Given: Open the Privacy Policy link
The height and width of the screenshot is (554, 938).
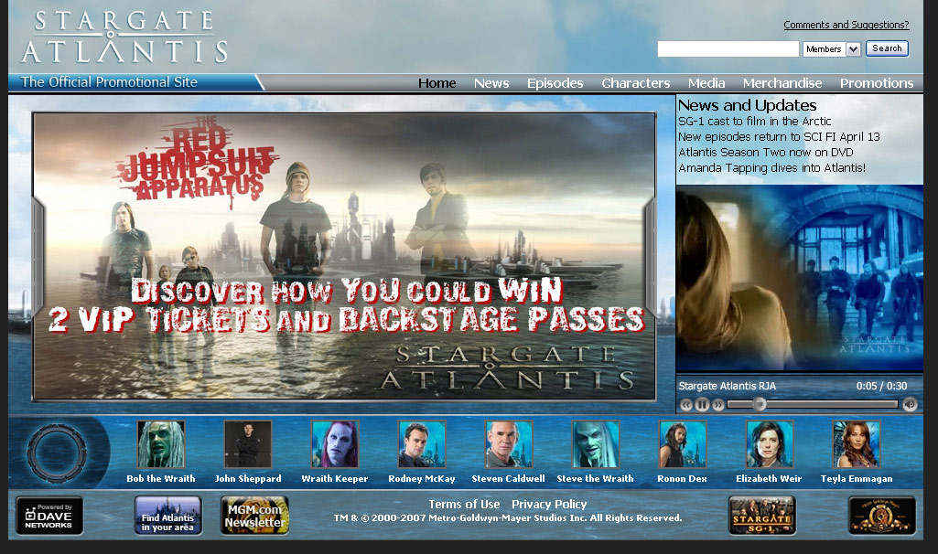Looking at the screenshot, I should [x=549, y=505].
